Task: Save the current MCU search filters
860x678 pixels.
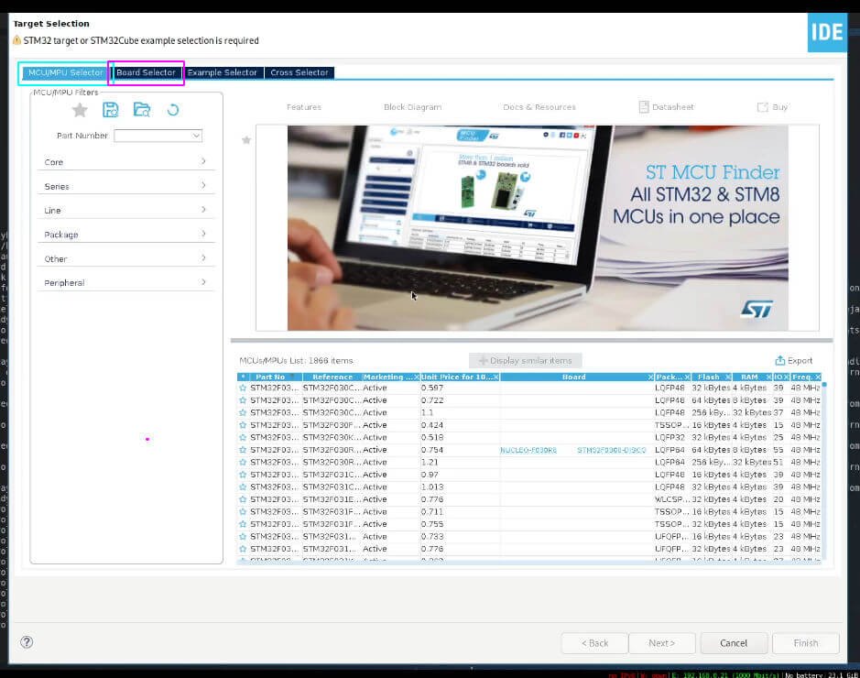Action: coord(110,110)
